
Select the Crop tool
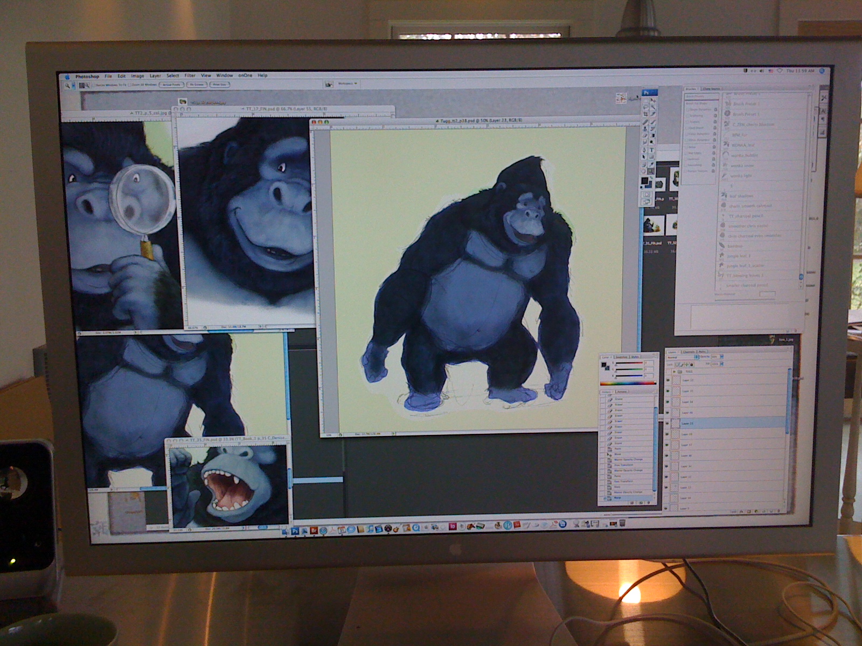click(x=645, y=114)
